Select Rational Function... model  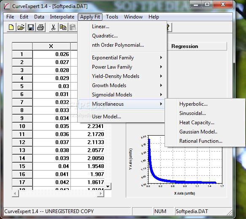(x=205, y=141)
